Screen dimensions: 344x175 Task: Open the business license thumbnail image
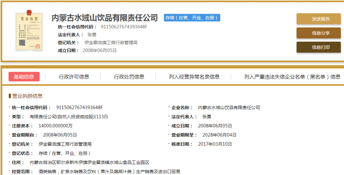coord(29,30)
